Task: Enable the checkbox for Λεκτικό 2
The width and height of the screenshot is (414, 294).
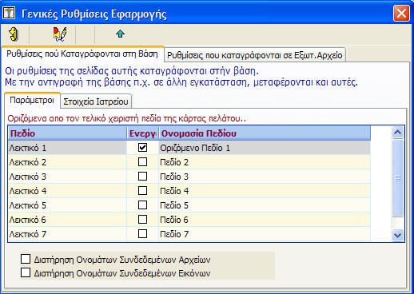Action: [x=142, y=162]
